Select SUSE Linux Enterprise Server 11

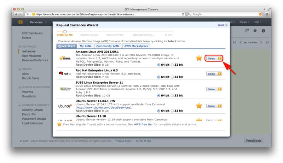(x=214, y=89)
